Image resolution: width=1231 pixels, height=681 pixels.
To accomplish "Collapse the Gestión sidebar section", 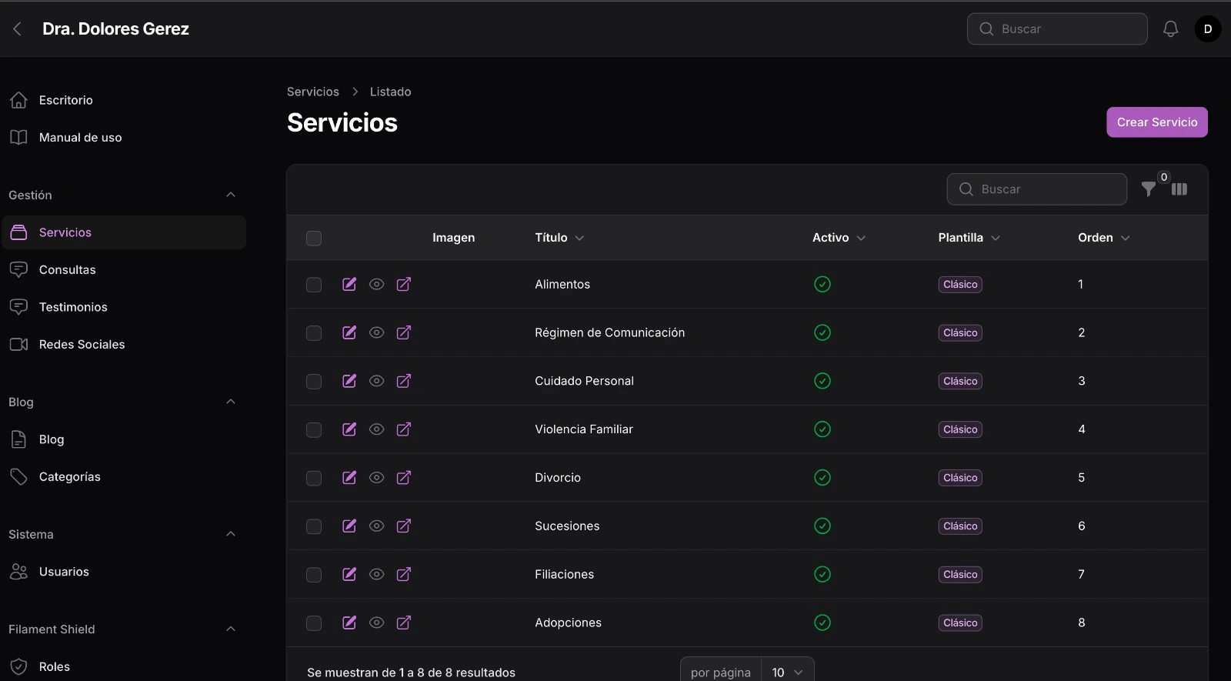I will 231,195.
